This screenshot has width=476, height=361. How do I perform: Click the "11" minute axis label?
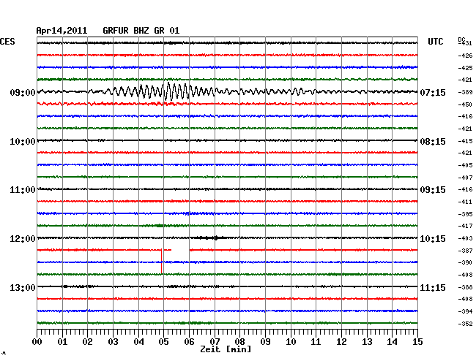316,341
